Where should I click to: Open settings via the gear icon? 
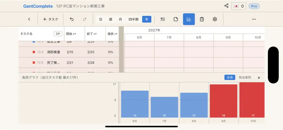pos(215,19)
